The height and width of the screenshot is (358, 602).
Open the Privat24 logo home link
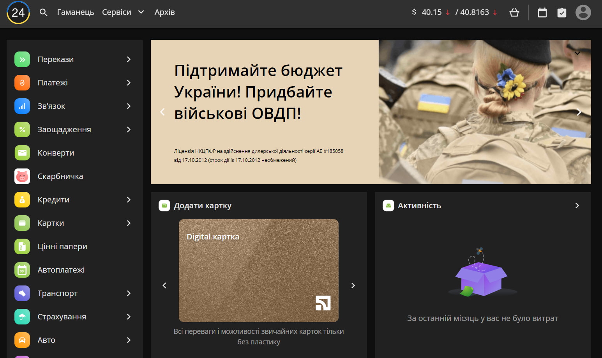pyautogui.click(x=18, y=12)
